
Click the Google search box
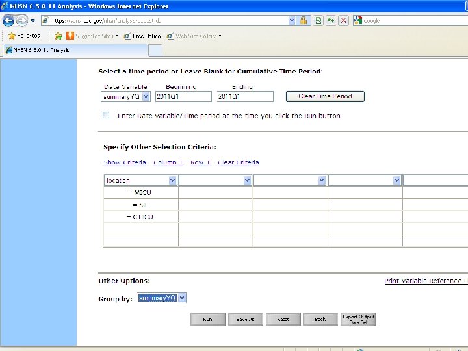(415, 21)
